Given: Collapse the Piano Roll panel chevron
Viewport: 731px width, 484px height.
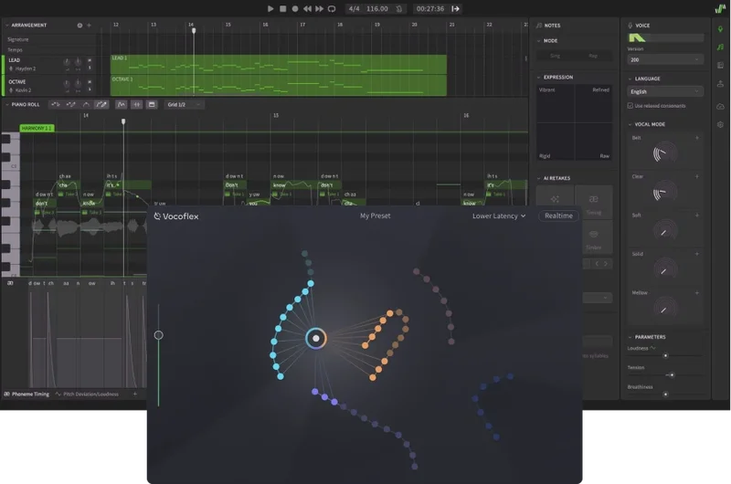Looking at the screenshot, I should click(x=7, y=104).
